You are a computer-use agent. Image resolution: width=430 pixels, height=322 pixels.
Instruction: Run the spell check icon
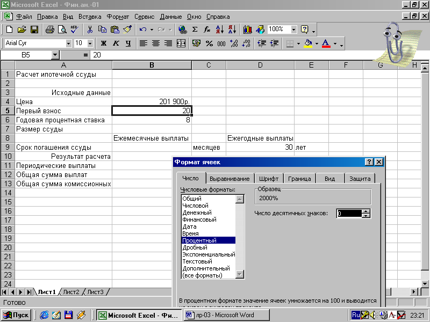(x=75, y=30)
